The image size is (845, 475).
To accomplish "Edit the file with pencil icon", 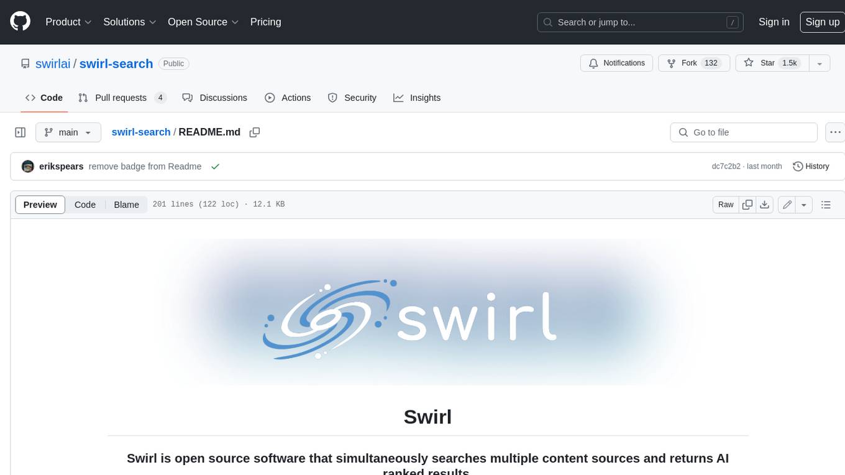I will (x=787, y=205).
